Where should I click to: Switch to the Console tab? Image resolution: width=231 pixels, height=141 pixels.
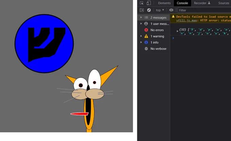(x=182, y=3)
